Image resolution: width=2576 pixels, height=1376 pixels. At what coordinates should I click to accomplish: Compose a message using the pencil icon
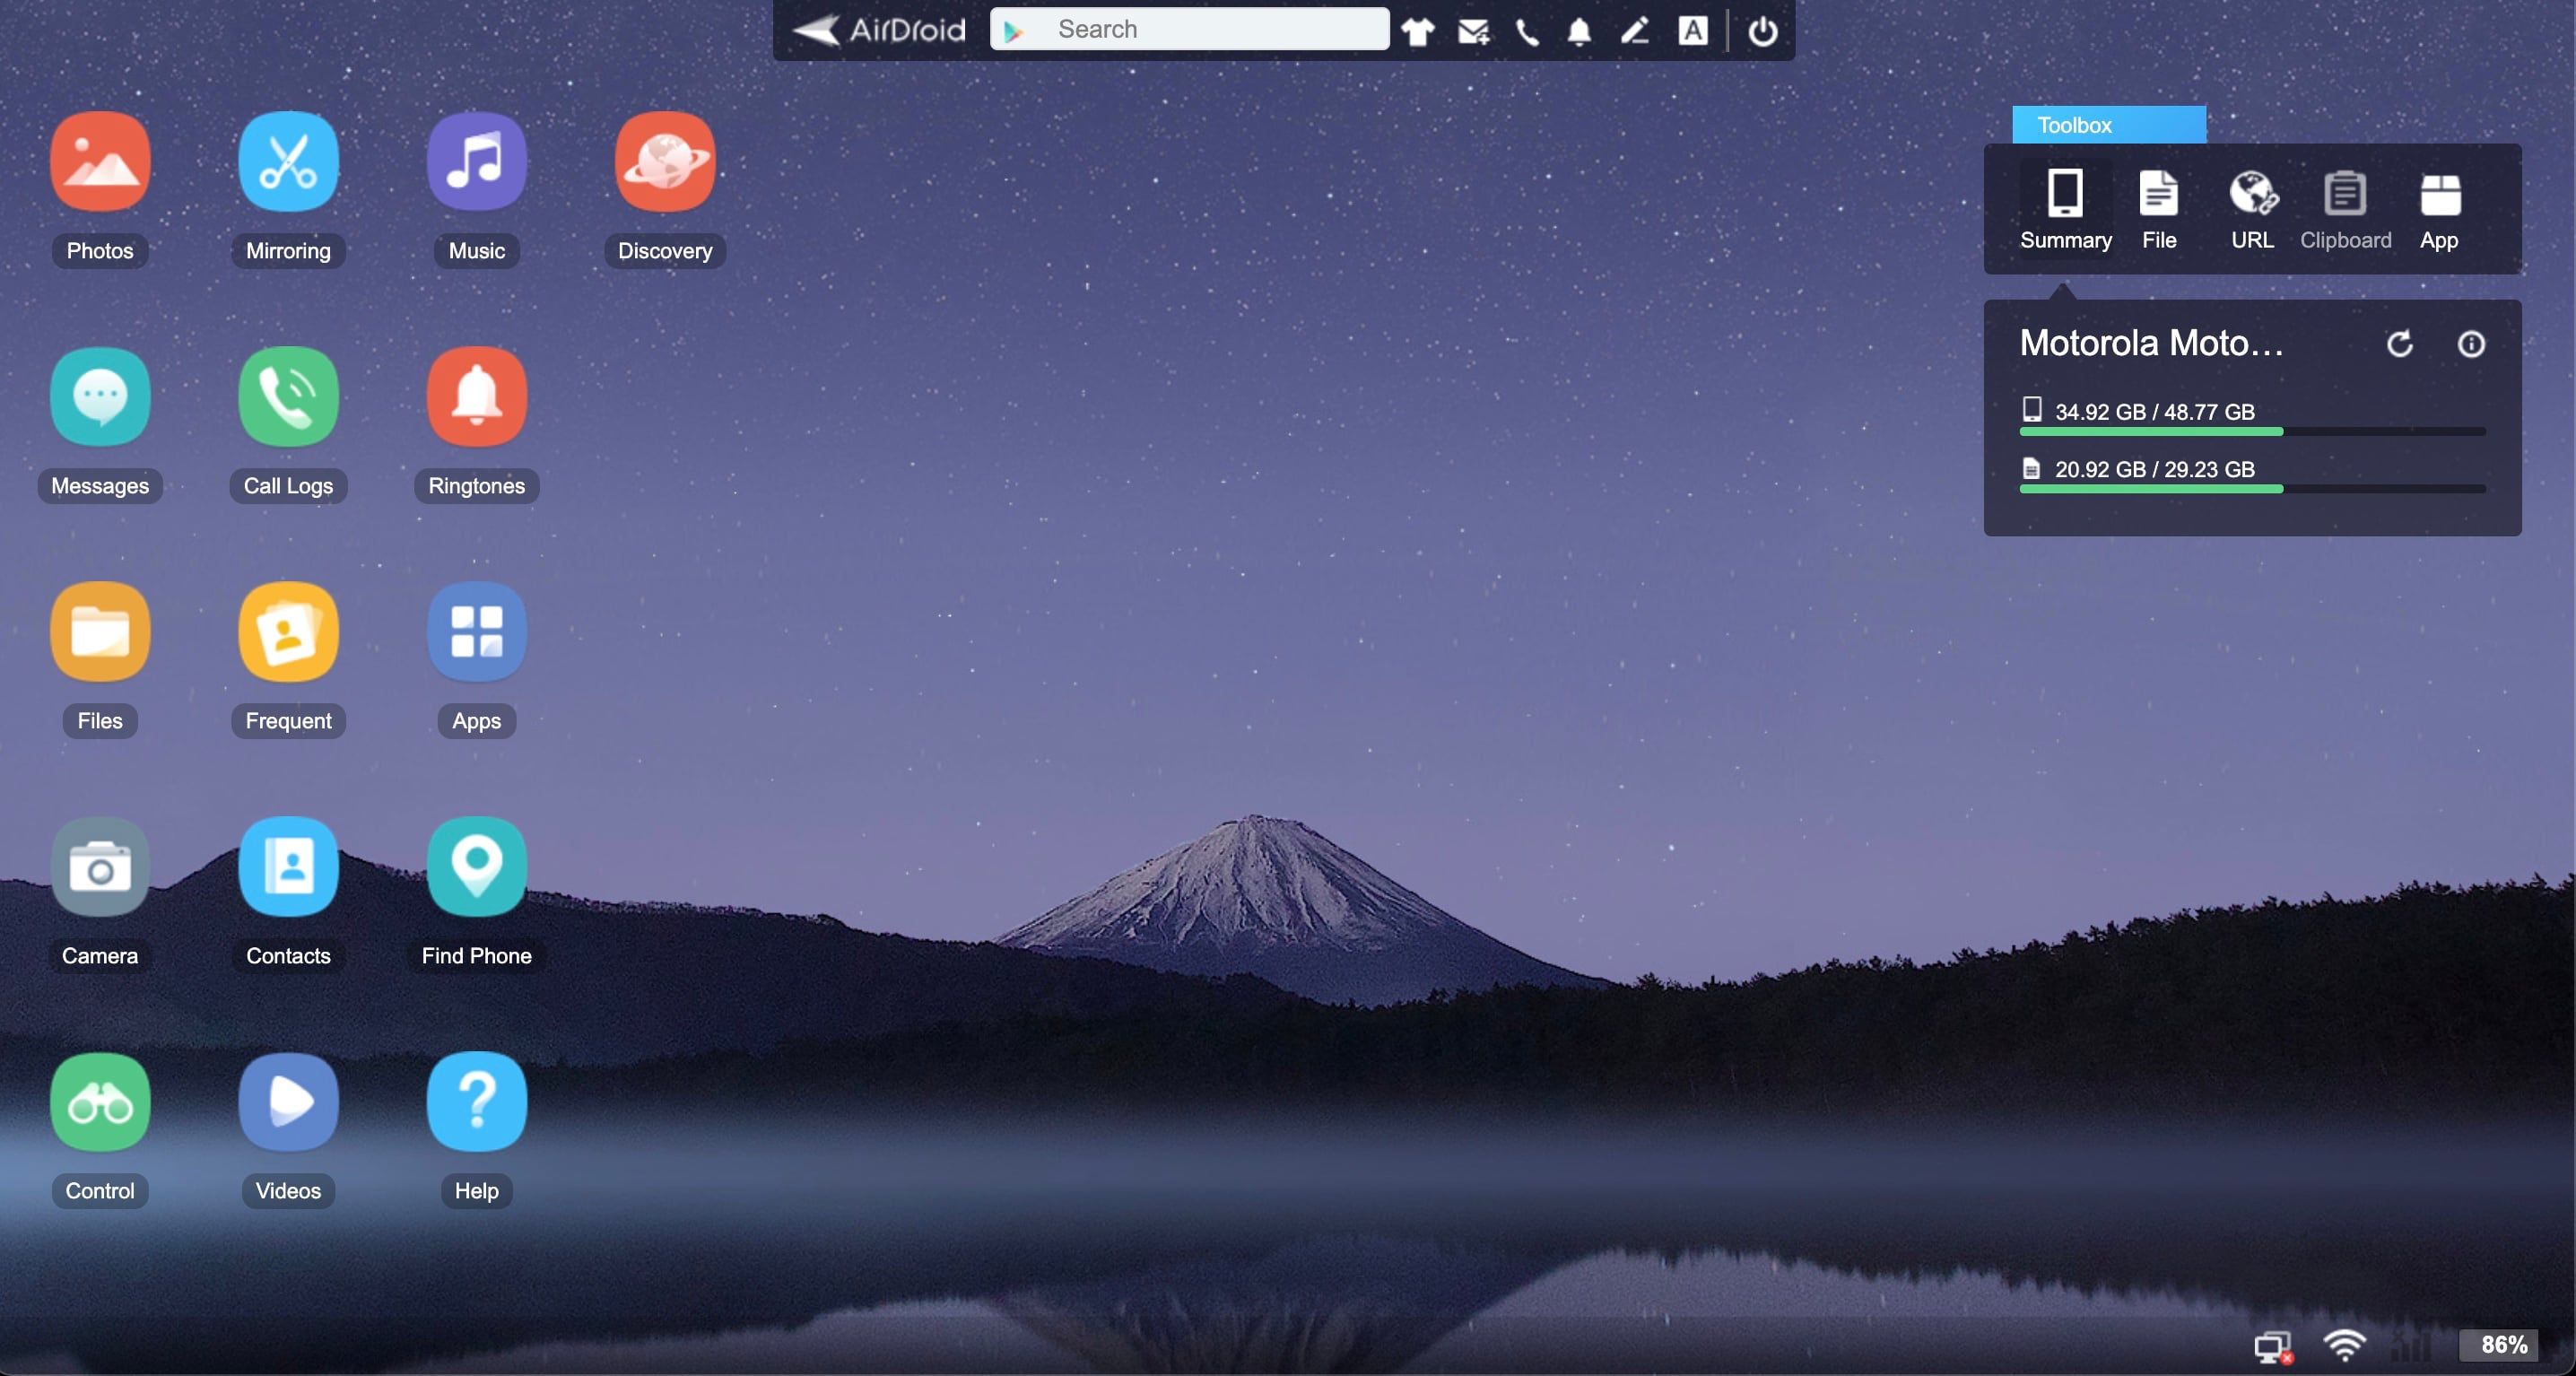1634,31
